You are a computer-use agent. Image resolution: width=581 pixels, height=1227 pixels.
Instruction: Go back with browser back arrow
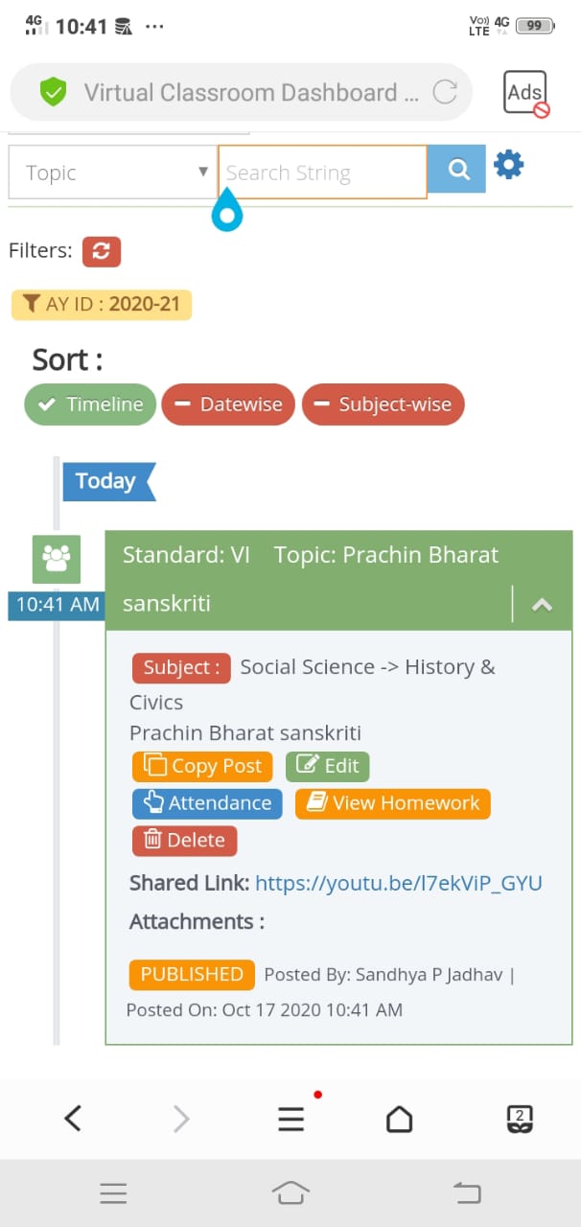click(x=73, y=1119)
